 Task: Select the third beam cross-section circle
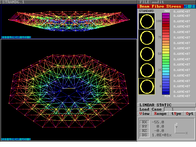(x=147, y=54)
